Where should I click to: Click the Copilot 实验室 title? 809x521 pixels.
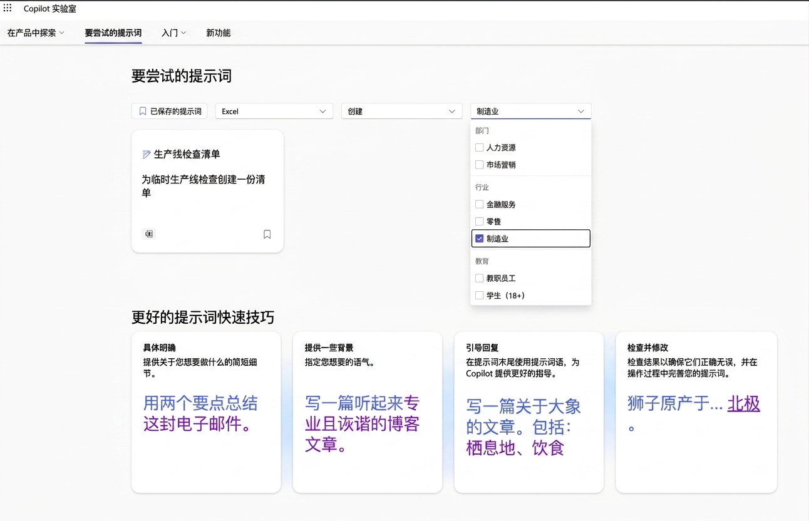pos(50,9)
